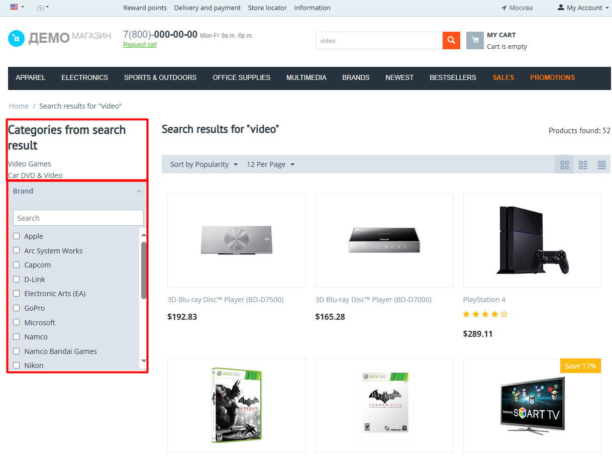Open the 12 Per Page dropdown
The image size is (612, 456).
tap(271, 164)
